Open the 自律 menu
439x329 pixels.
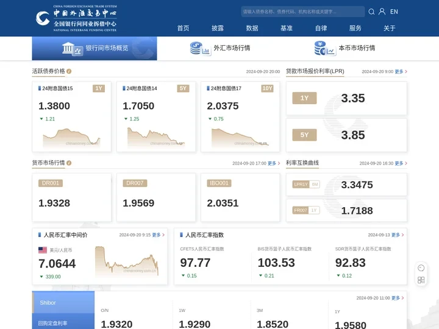[321, 28]
